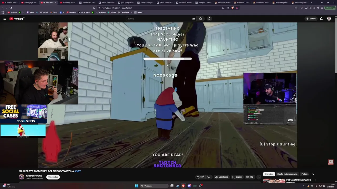The width and height of the screenshot is (337, 189).
Task: Click the bookmark icon left of the URL
Action: click(x=94, y=8)
